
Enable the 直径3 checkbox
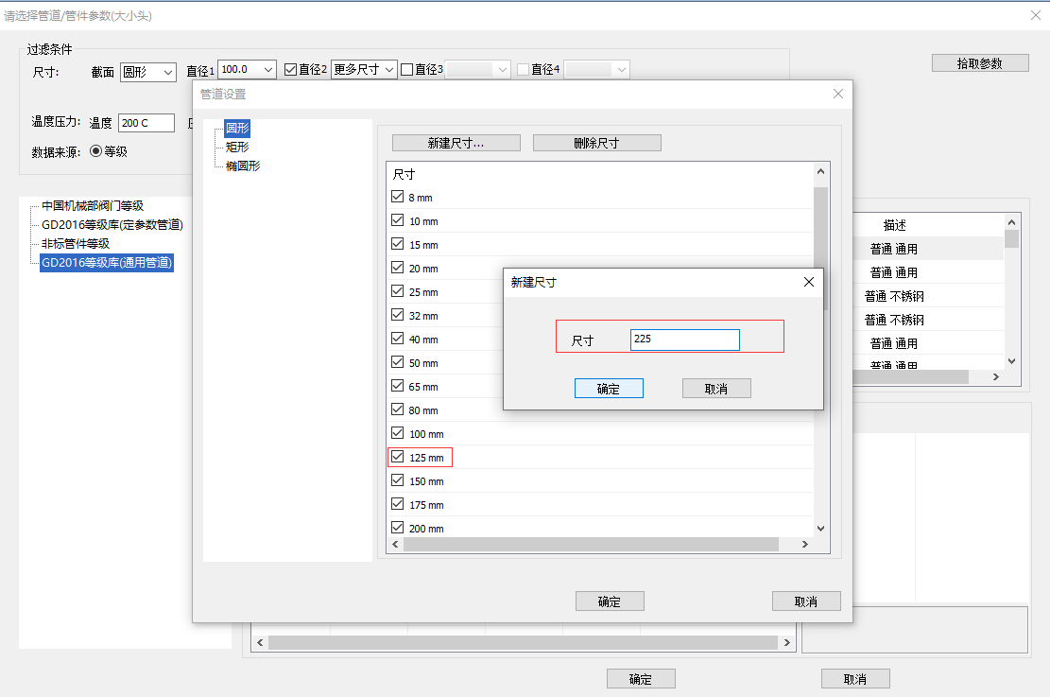pos(407,69)
